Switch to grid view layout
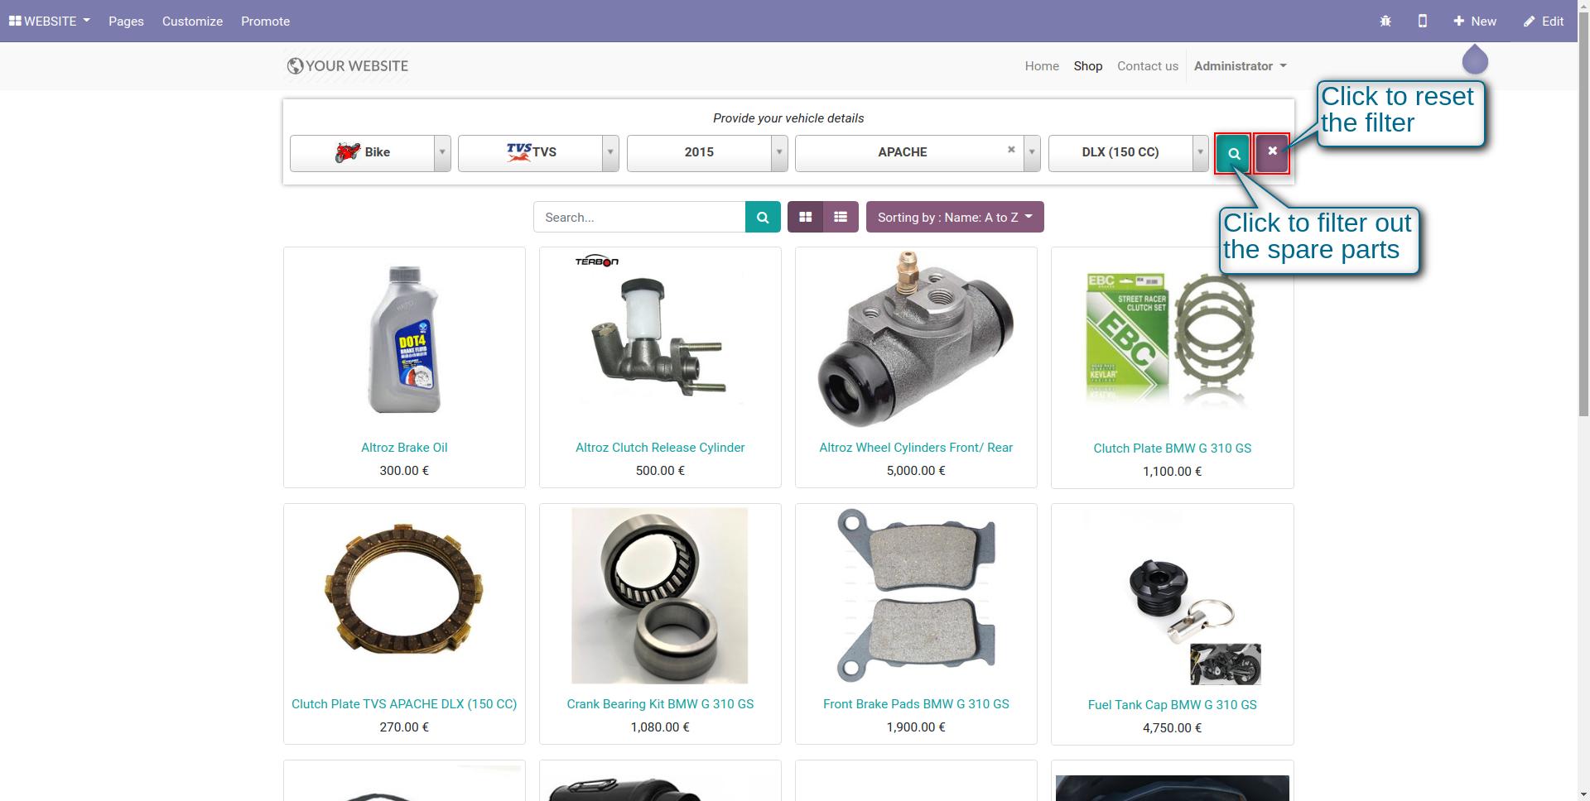The height and width of the screenshot is (801, 1590). [805, 217]
